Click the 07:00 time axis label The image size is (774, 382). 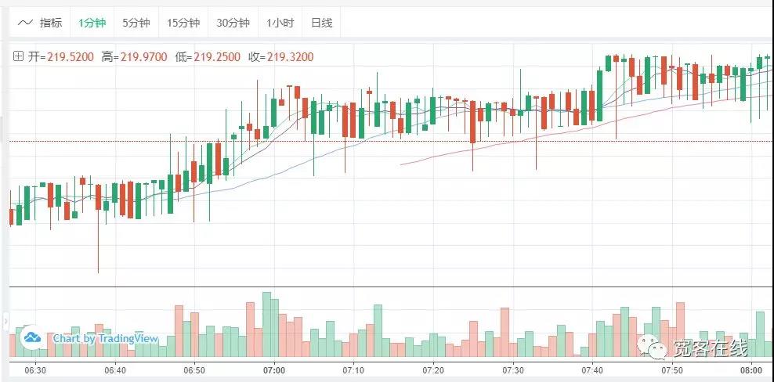click(274, 369)
